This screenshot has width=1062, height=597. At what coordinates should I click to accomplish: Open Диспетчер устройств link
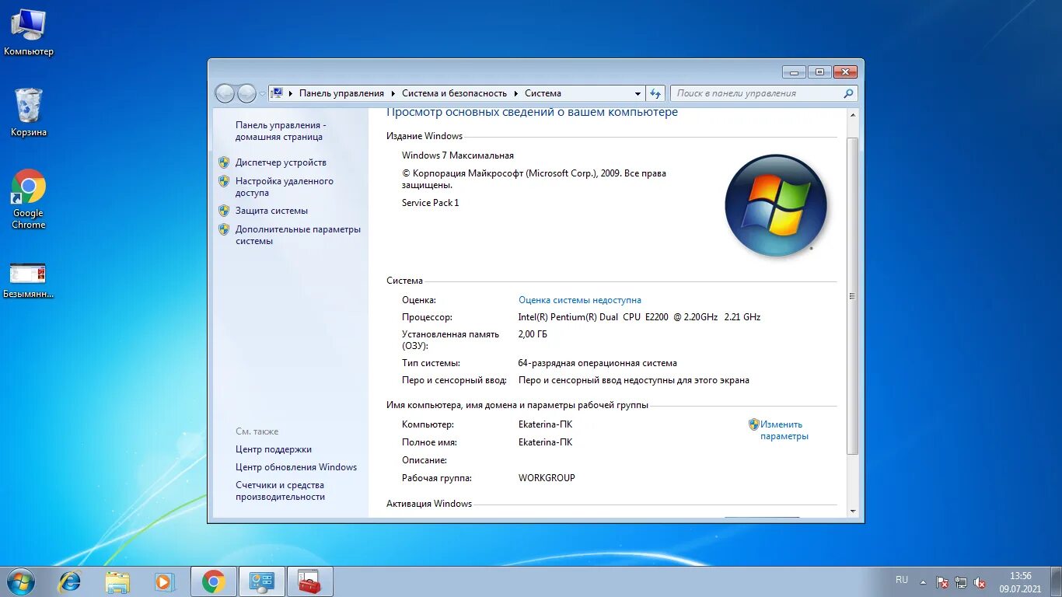281,162
